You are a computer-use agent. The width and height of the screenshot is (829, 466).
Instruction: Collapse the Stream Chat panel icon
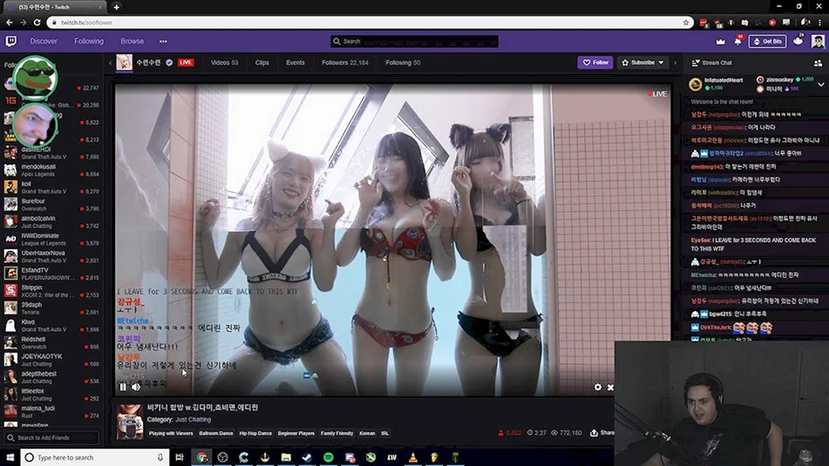[x=696, y=63]
